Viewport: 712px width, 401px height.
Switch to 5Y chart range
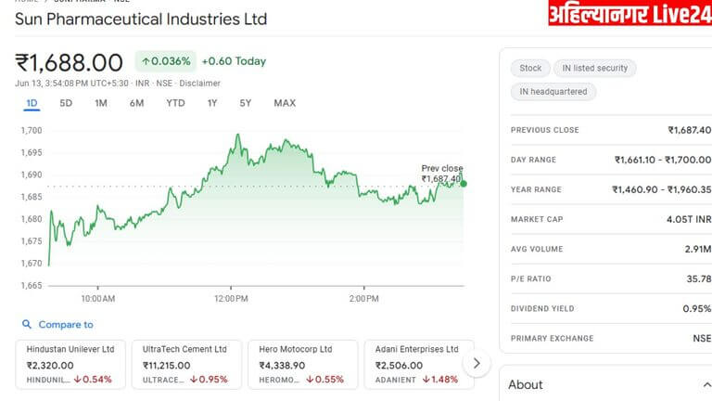(245, 103)
